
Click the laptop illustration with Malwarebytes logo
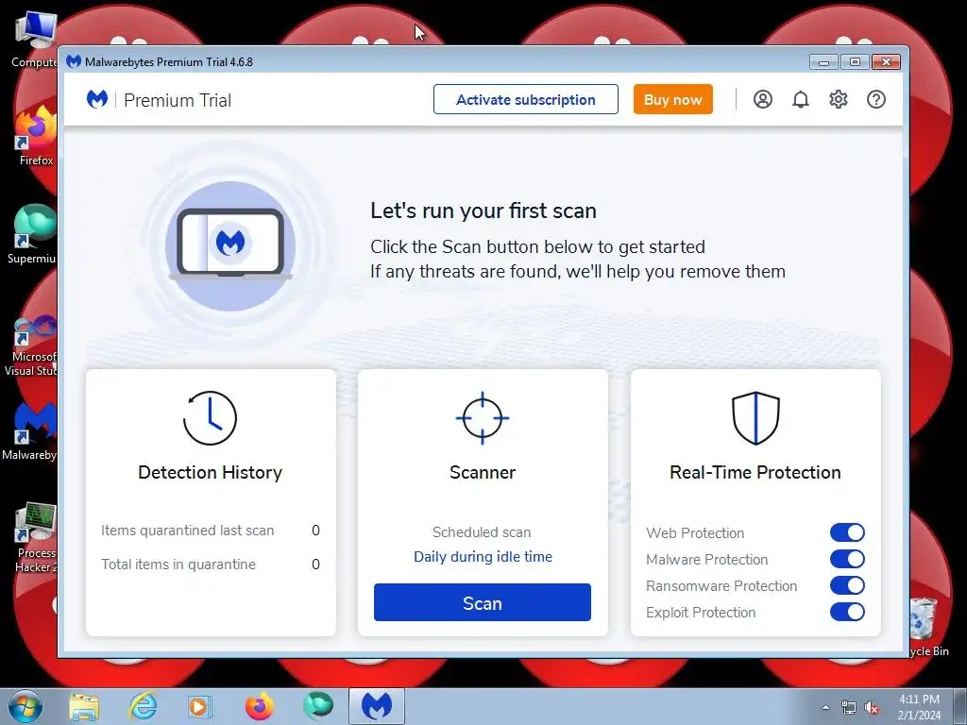(x=230, y=246)
